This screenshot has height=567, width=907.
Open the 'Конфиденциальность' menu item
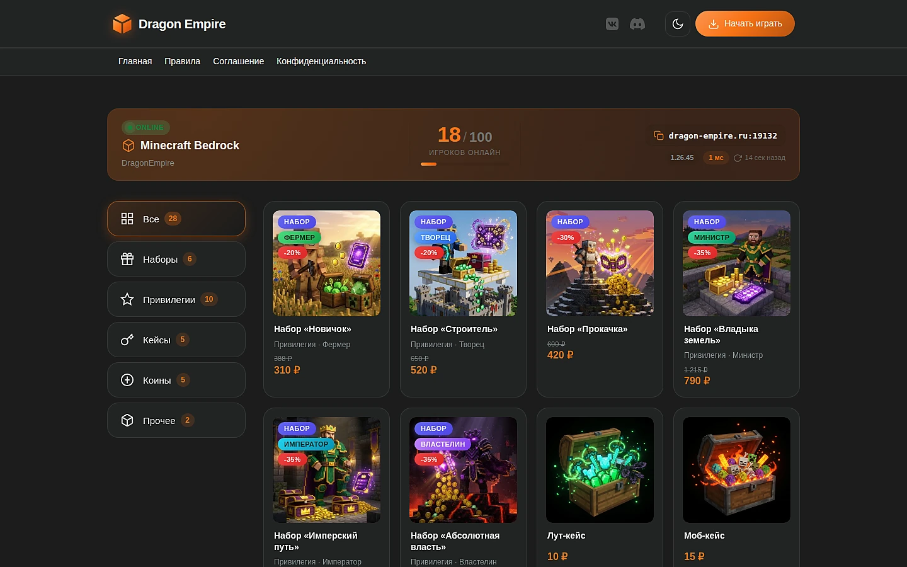[321, 61]
